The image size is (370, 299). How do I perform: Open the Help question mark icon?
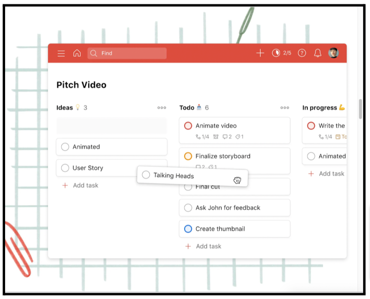tap(302, 53)
